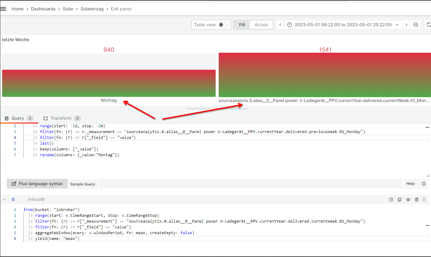
Task: Click the sourceanalytix series label under gauge
Action: click(324, 100)
